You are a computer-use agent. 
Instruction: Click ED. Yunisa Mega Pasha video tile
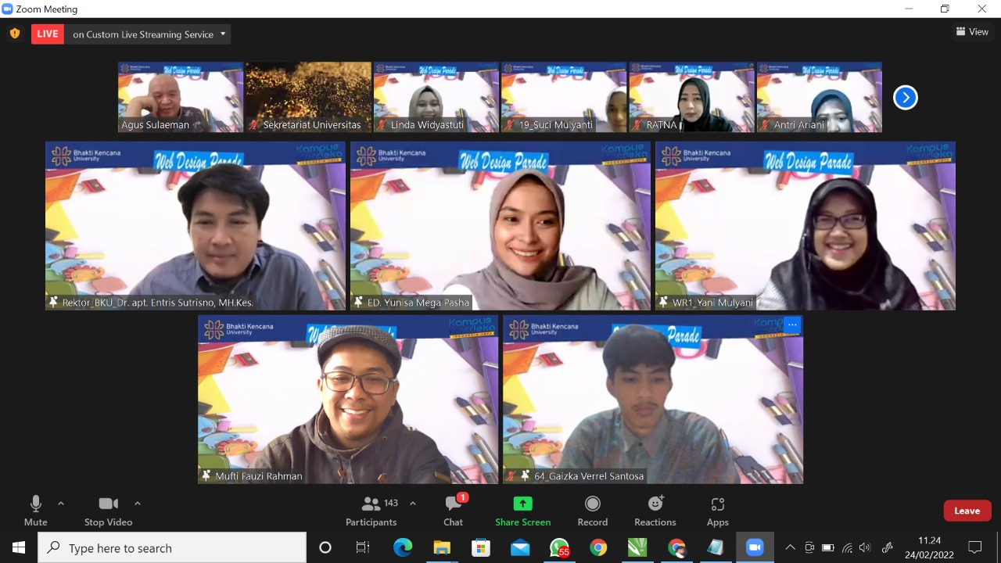(500, 226)
